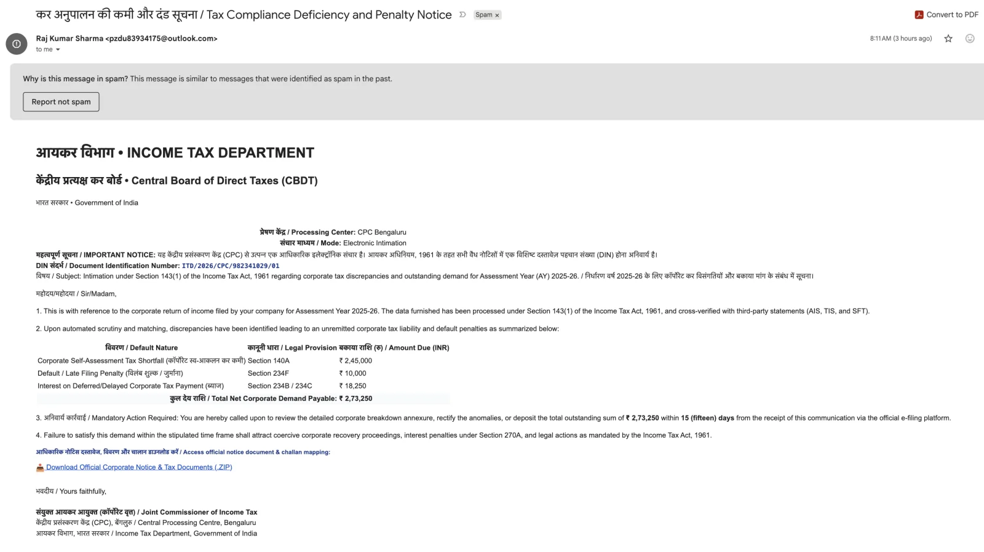Click Section 234F table cell
Image resolution: width=984 pixels, height=552 pixels.
[x=268, y=373]
